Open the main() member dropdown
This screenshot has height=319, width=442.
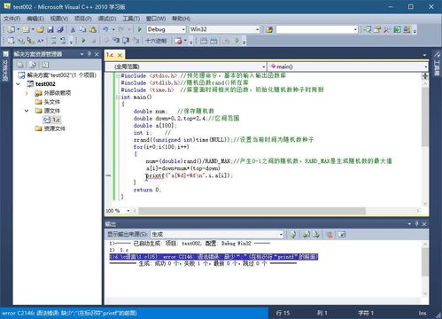426,66
